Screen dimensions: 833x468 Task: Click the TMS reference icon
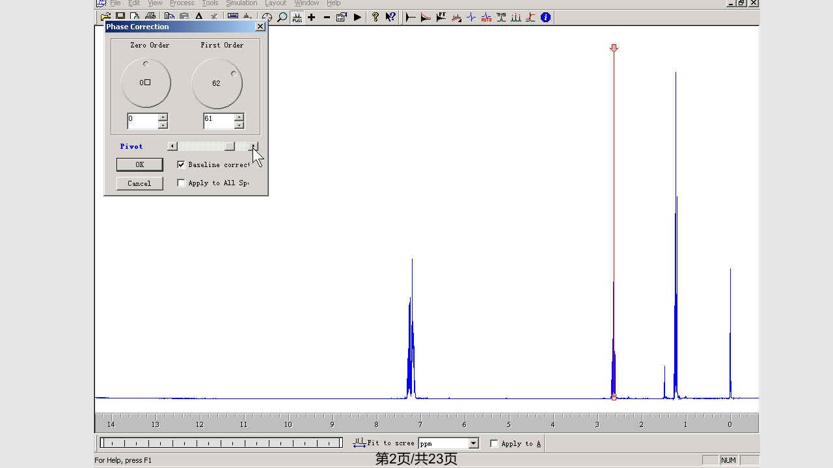pyautogui.click(x=501, y=18)
